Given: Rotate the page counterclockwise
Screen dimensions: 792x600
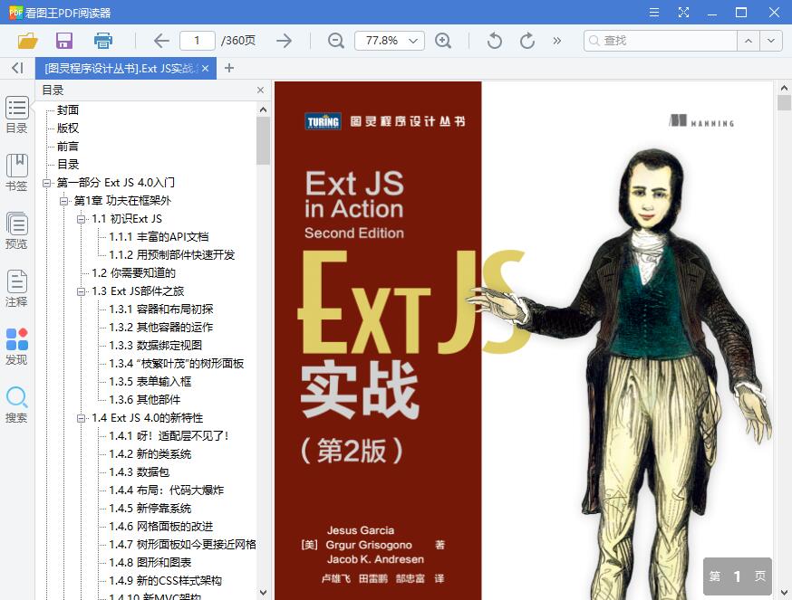Looking at the screenshot, I should point(495,41).
